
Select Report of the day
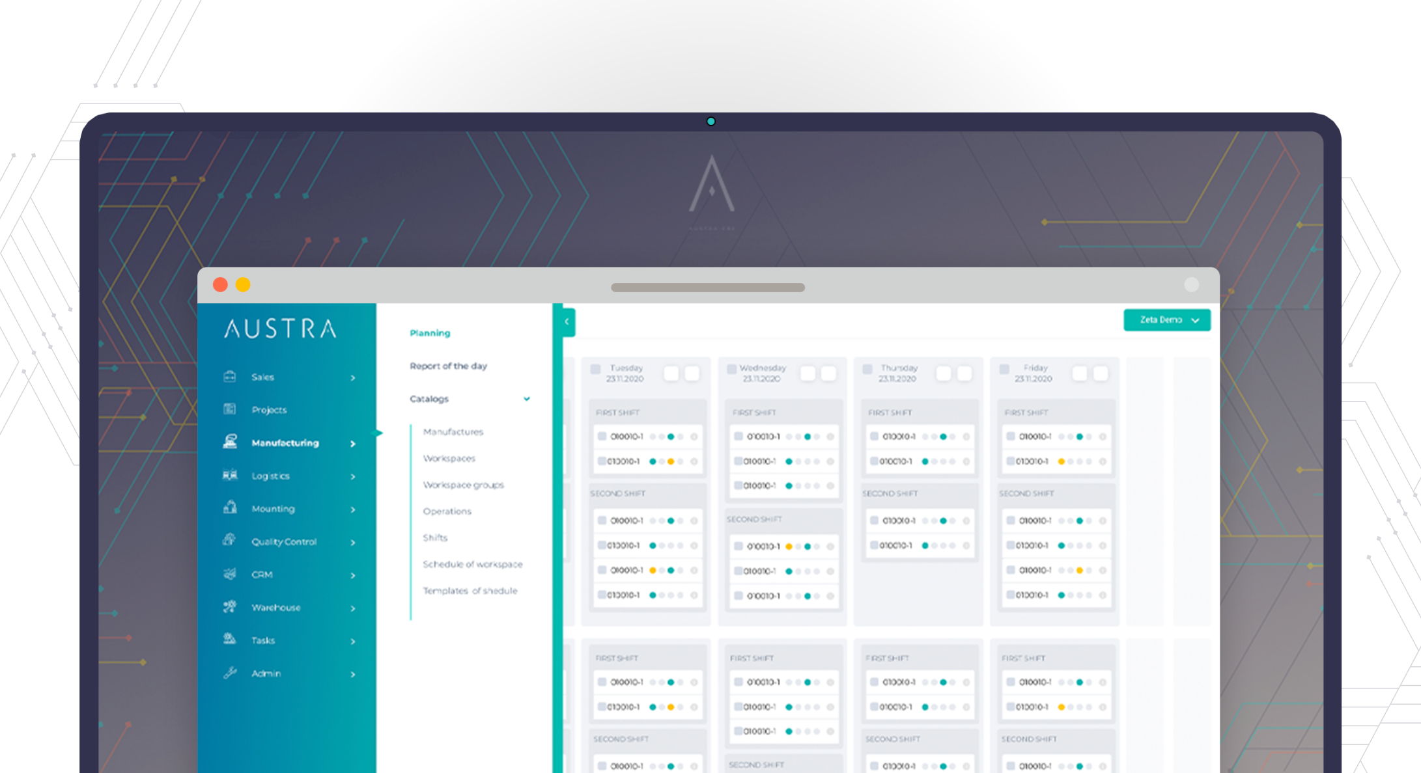point(448,366)
